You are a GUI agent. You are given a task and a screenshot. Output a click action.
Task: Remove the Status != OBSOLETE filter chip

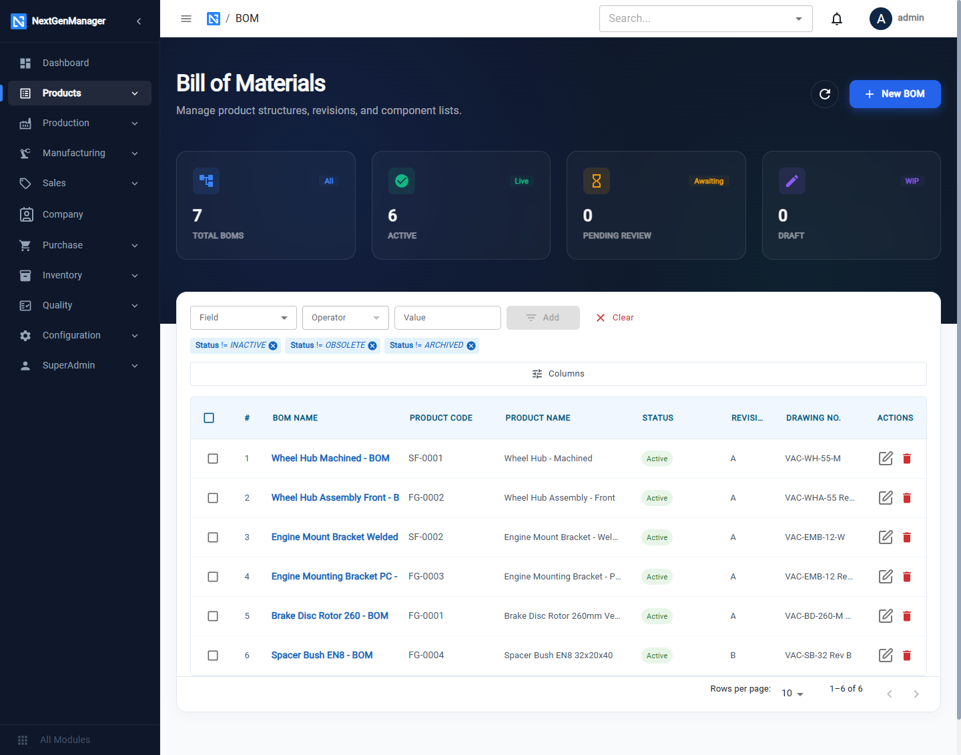click(x=372, y=346)
